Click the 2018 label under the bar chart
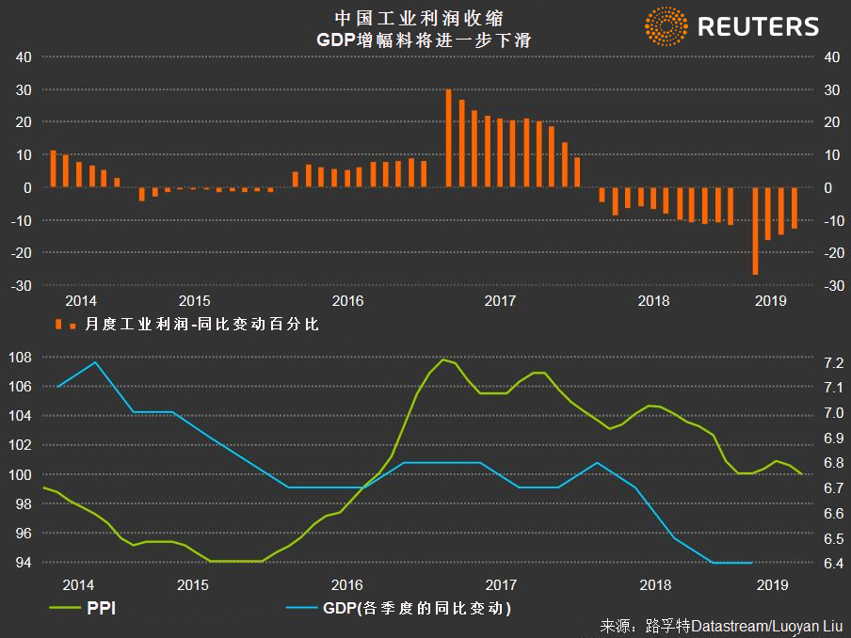Image resolution: width=851 pixels, height=638 pixels. (x=653, y=300)
